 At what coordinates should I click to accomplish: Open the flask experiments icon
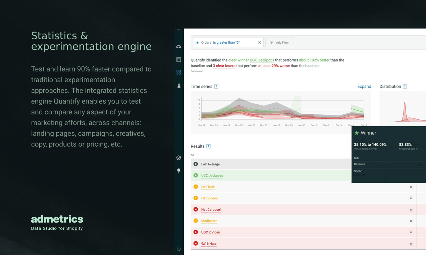pos(179,86)
